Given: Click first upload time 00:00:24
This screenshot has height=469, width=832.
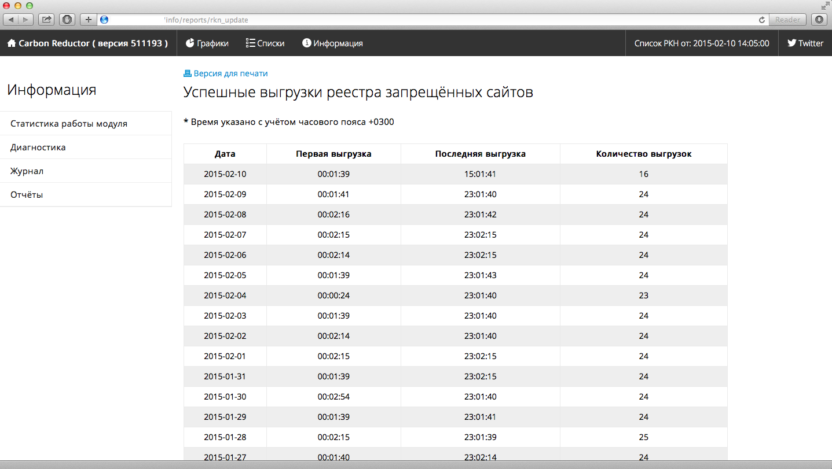Looking at the screenshot, I should tap(333, 296).
